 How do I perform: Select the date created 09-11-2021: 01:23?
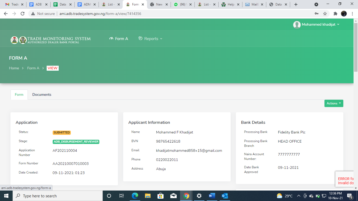tap(69, 173)
